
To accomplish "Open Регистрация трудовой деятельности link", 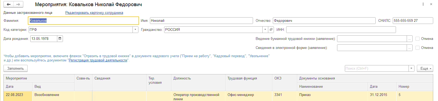I will click(x=98, y=60).
